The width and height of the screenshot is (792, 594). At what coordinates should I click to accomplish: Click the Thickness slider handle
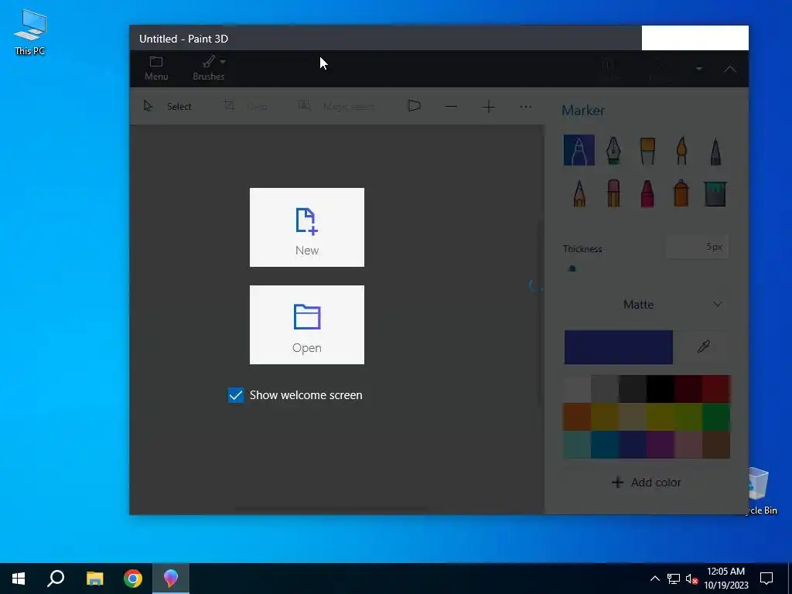[572, 268]
